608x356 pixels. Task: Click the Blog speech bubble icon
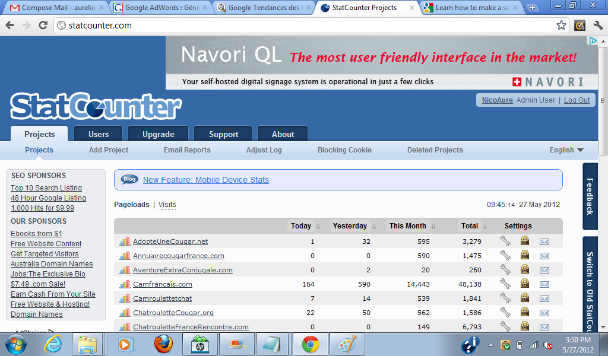click(129, 179)
